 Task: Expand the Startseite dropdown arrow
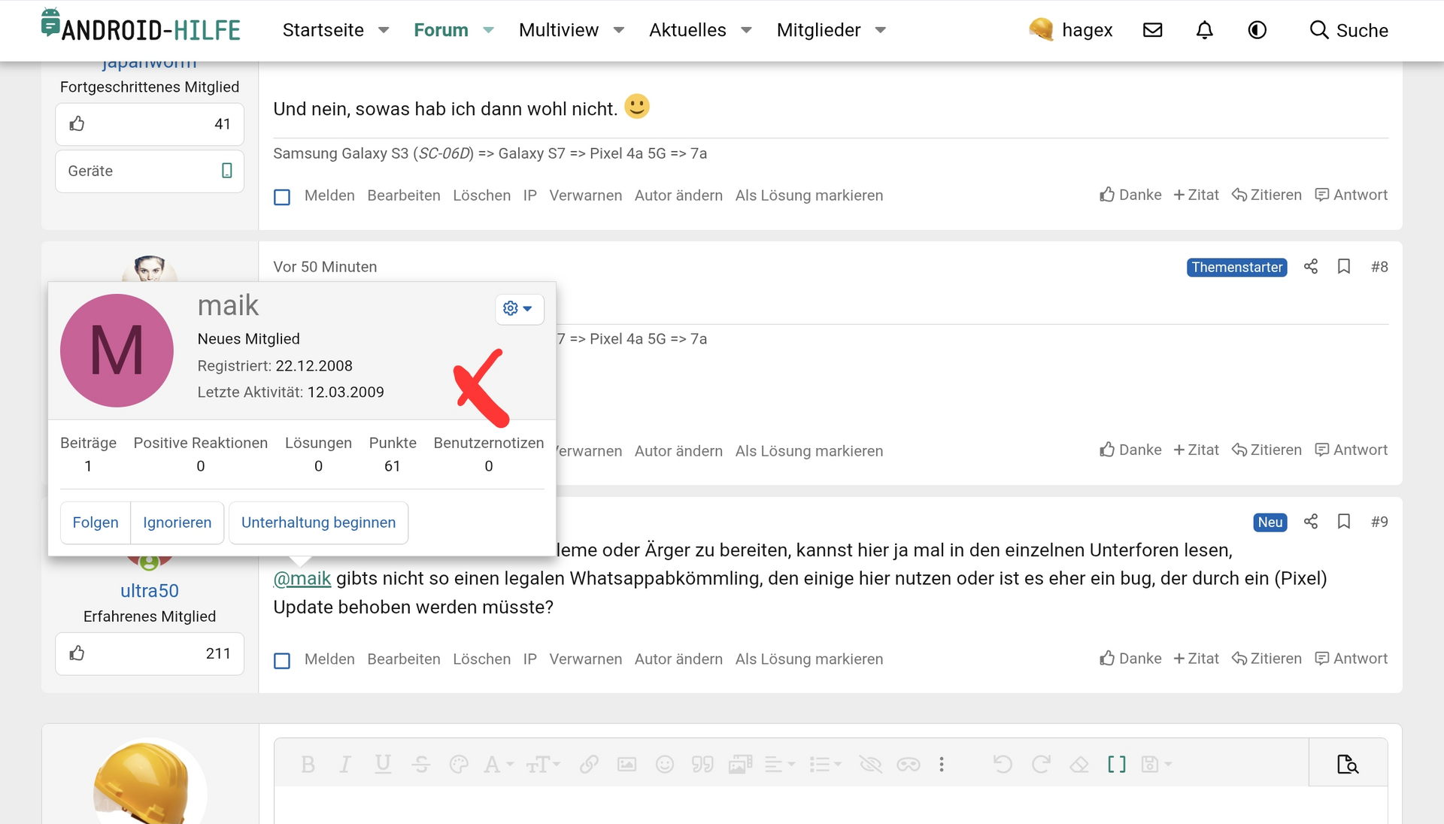pos(384,30)
